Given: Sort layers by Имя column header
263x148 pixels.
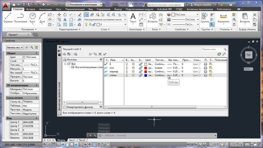Looking at the screenshot, I should 117,60.
